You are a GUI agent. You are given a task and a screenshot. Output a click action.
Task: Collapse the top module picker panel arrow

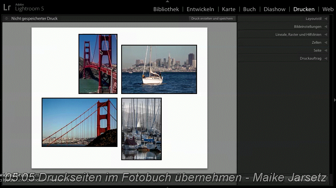click(167, 1)
